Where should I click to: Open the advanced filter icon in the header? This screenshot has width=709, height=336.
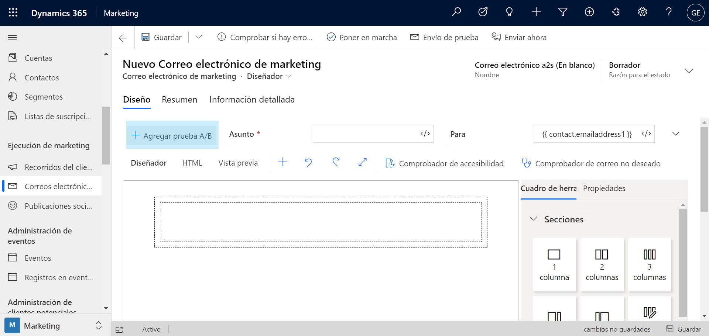562,12
